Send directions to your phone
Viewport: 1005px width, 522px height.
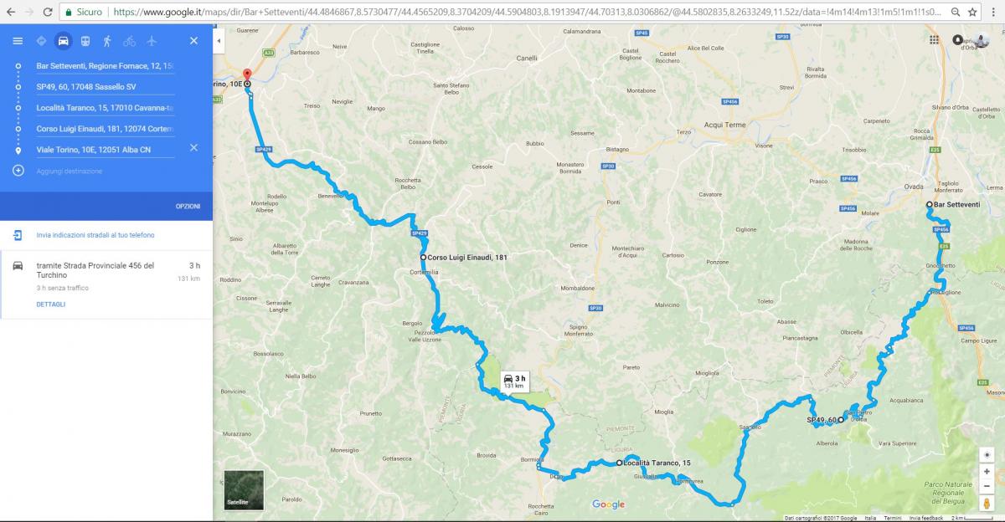click(95, 235)
